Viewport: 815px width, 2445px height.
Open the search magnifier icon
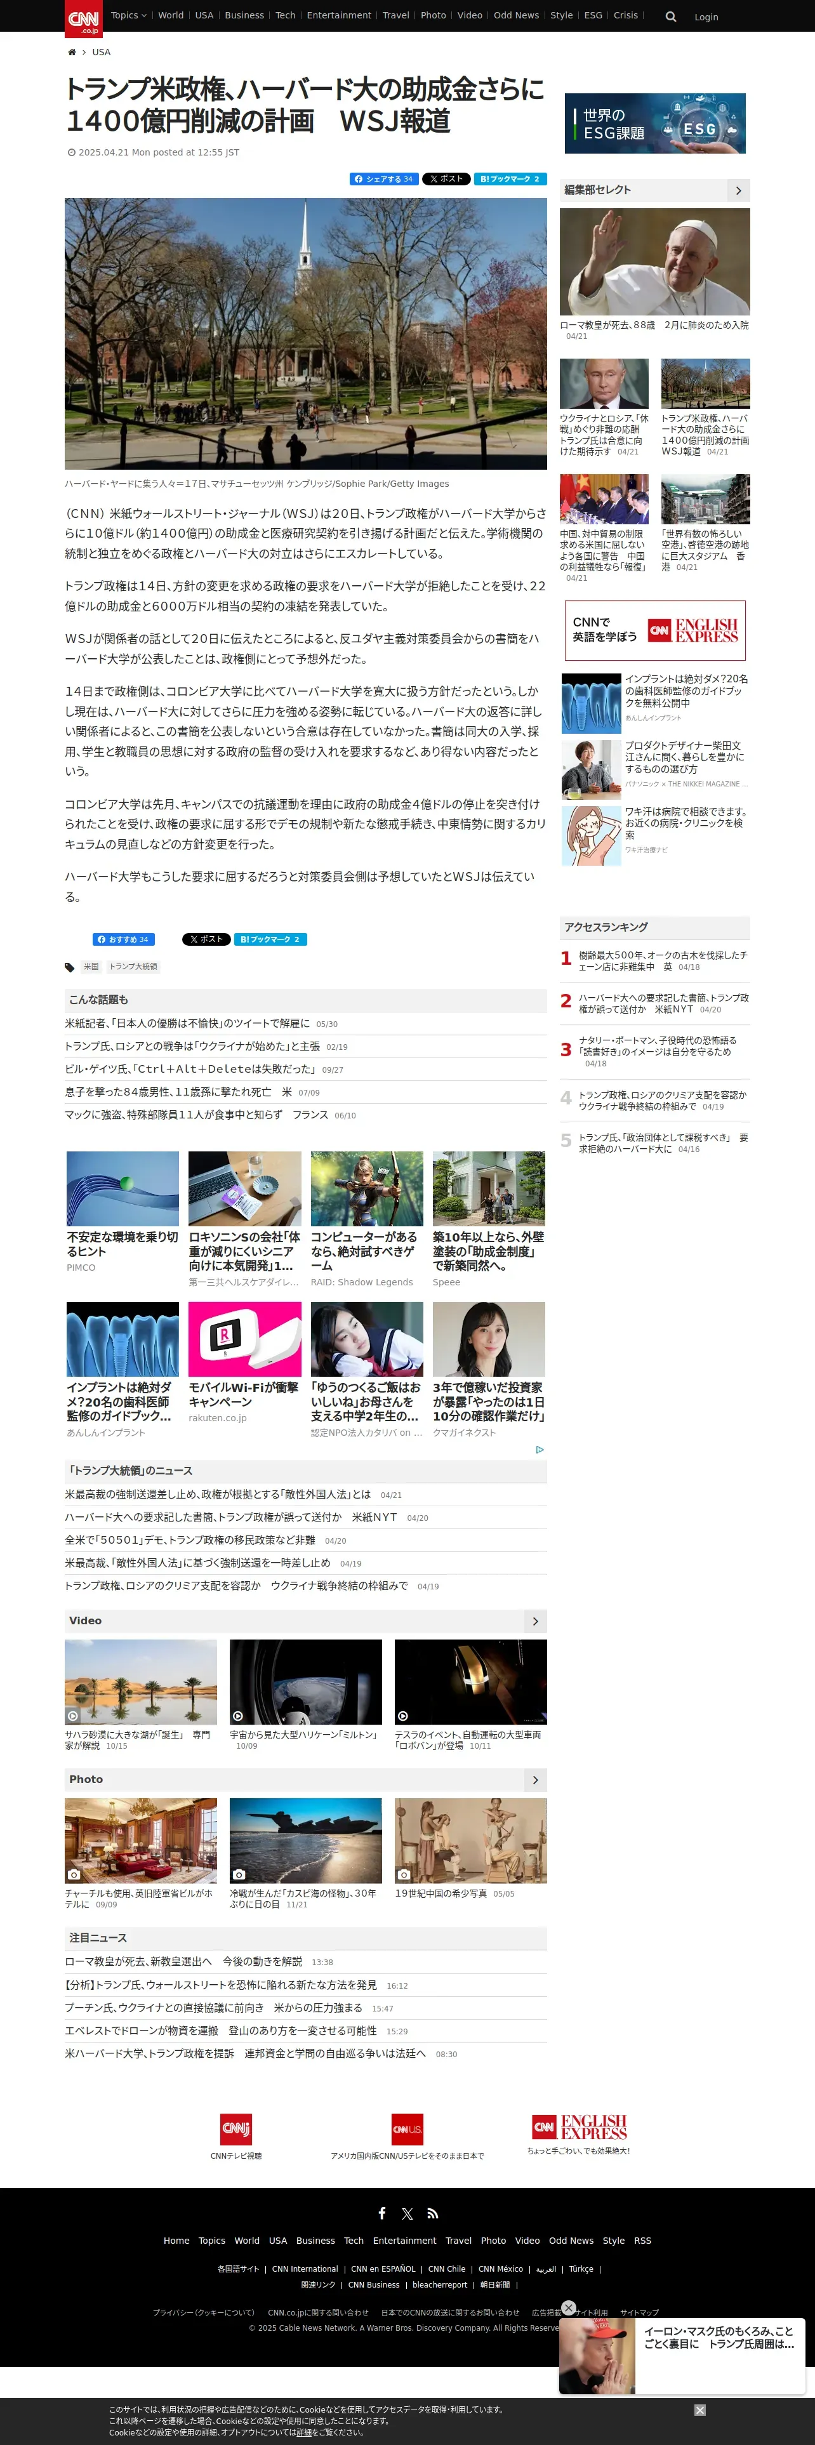point(671,17)
